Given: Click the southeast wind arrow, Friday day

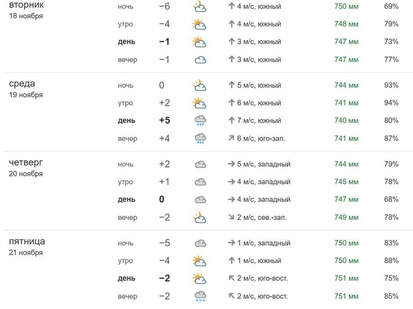Looking at the screenshot, I should tap(231, 278).
